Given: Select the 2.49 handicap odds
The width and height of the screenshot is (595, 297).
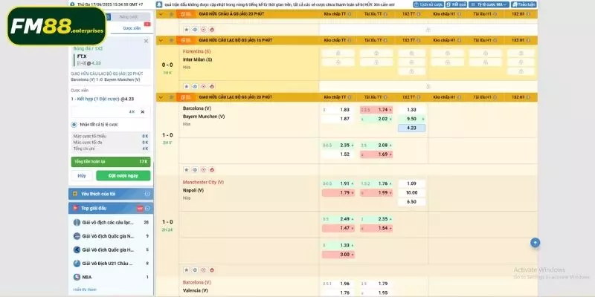Looking at the screenshot, I should pos(338,219).
